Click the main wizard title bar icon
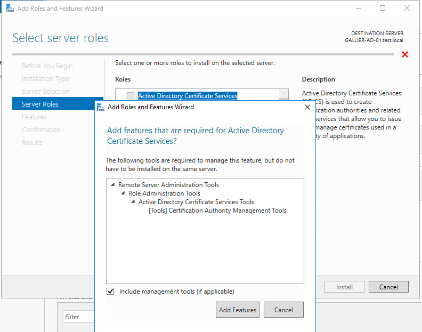The width and height of the screenshot is (422, 332). point(10,9)
